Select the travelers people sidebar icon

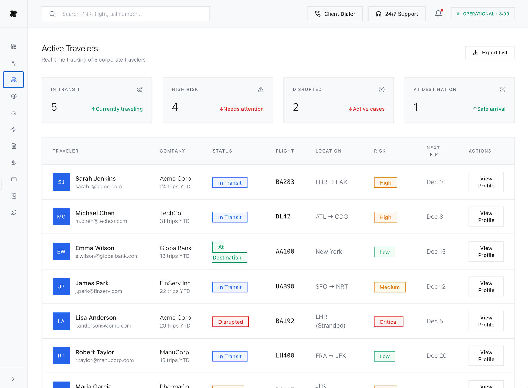point(13,80)
